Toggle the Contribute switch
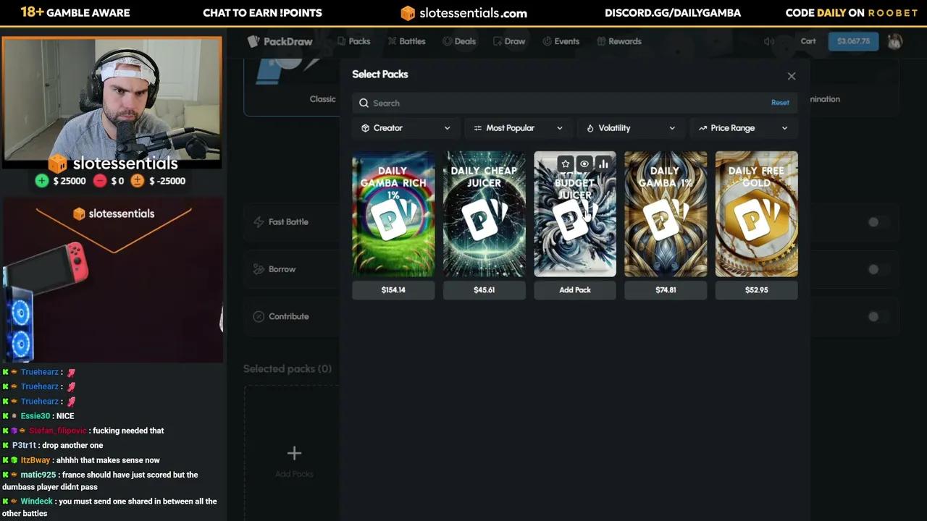The height and width of the screenshot is (521, 927). 877,316
